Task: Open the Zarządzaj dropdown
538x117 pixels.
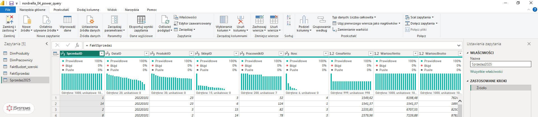Action: pos(184,30)
